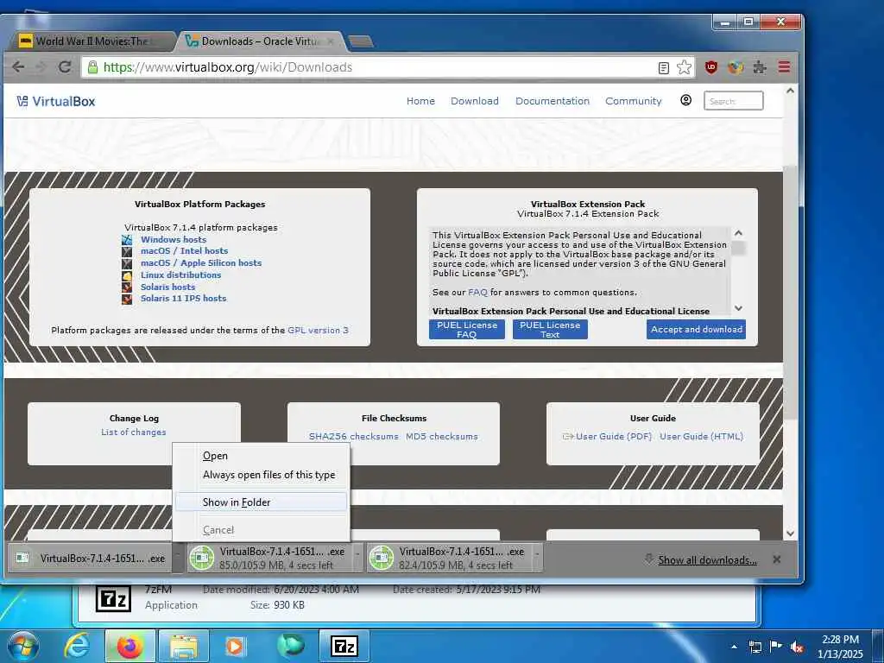Open options arrow for the finished VirtualBox download
The width and height of the screenshot is (884, 663).
(178, 558)
